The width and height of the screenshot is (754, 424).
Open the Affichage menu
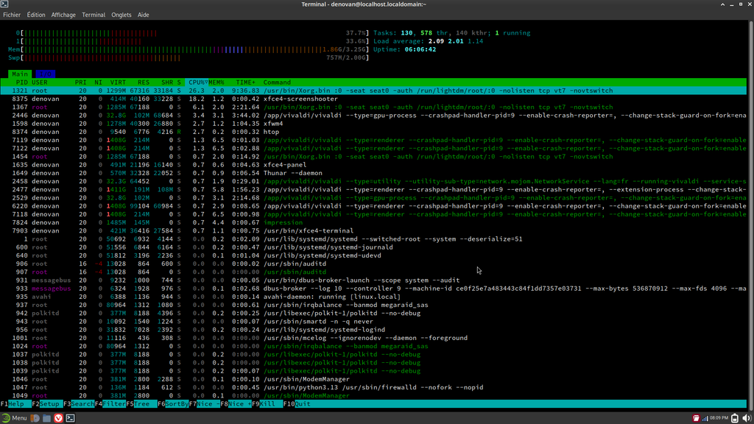point(63,15)
